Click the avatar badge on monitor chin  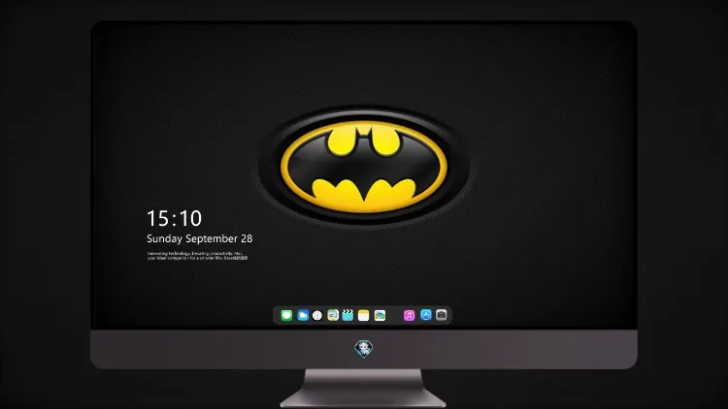(x=364, y=349)
